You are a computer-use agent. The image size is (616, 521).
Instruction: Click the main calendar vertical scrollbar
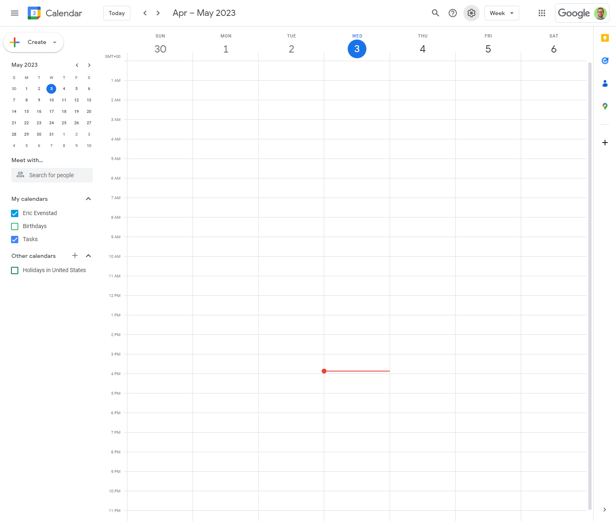[590, 285]
